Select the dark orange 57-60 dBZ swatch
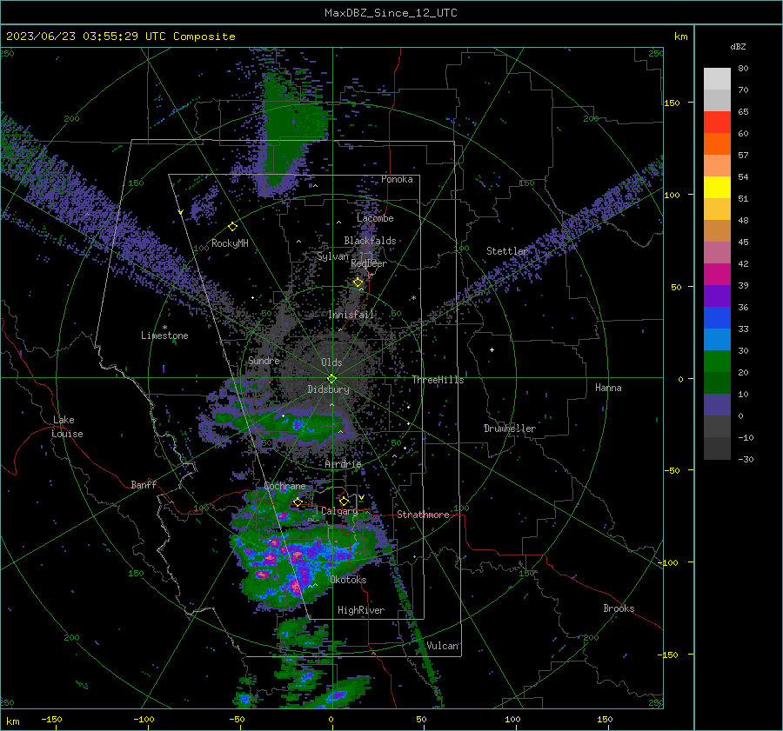783x731 pixels. point(717,143)
